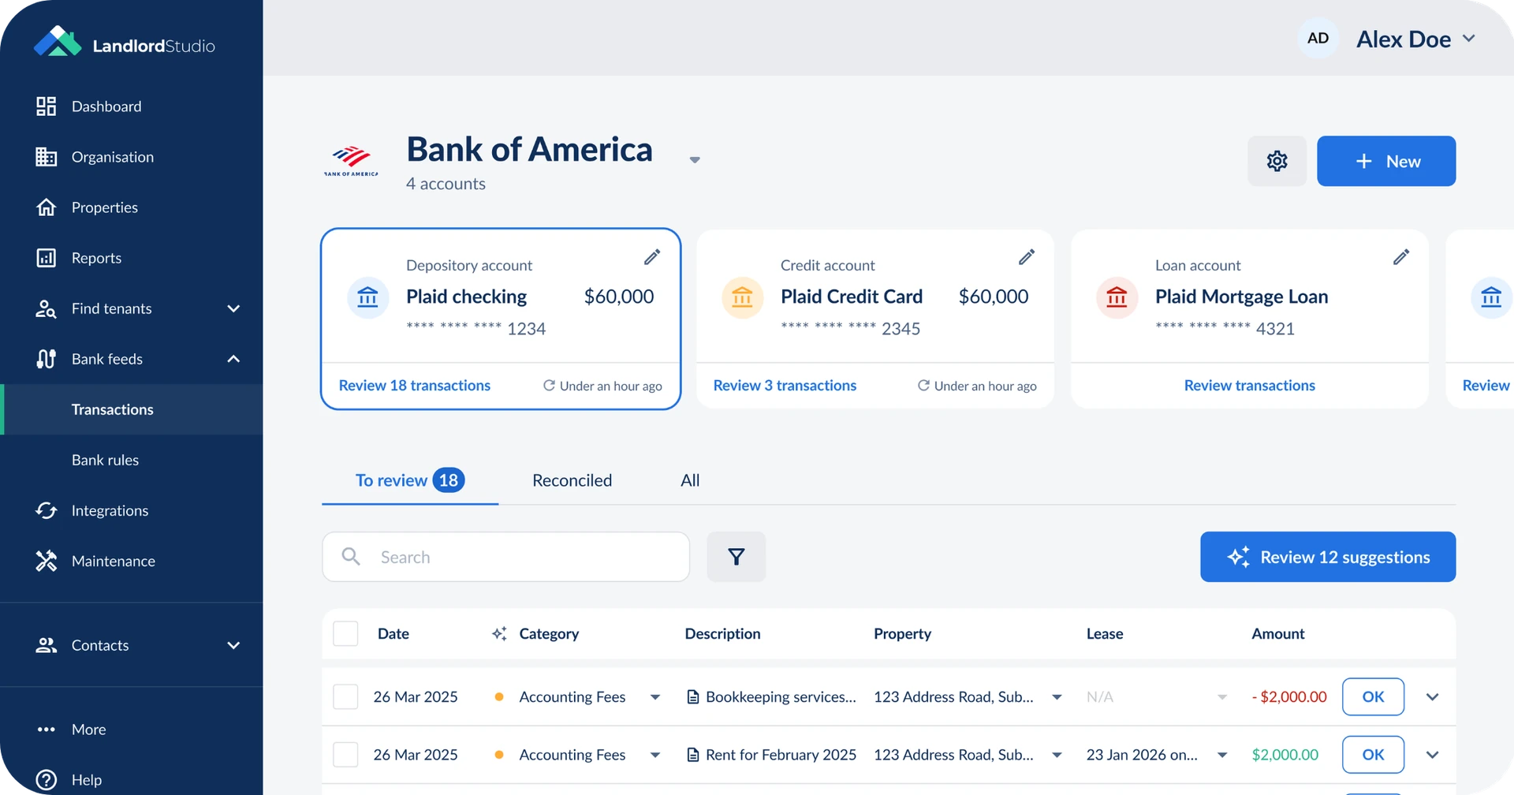Image resolution: width=1514 pixels, height=795 pixels.
Task: Open Property dropdown in Rent for February row
Action: [x=1057, y=756]
